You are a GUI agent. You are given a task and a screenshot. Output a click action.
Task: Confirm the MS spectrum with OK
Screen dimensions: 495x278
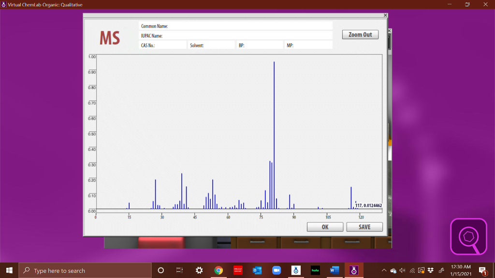pos(325,226)
